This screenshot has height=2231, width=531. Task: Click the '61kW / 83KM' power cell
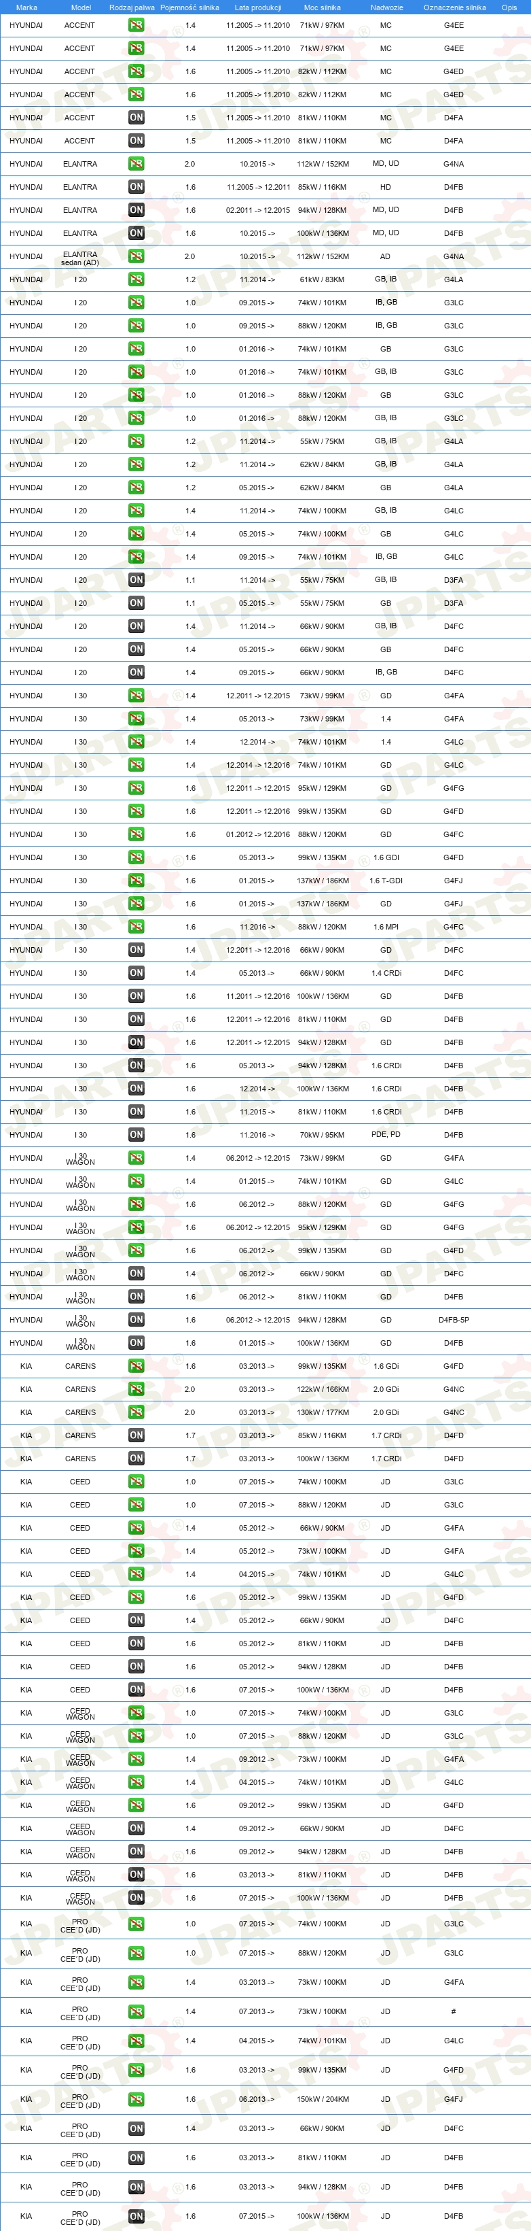[323, 279]
